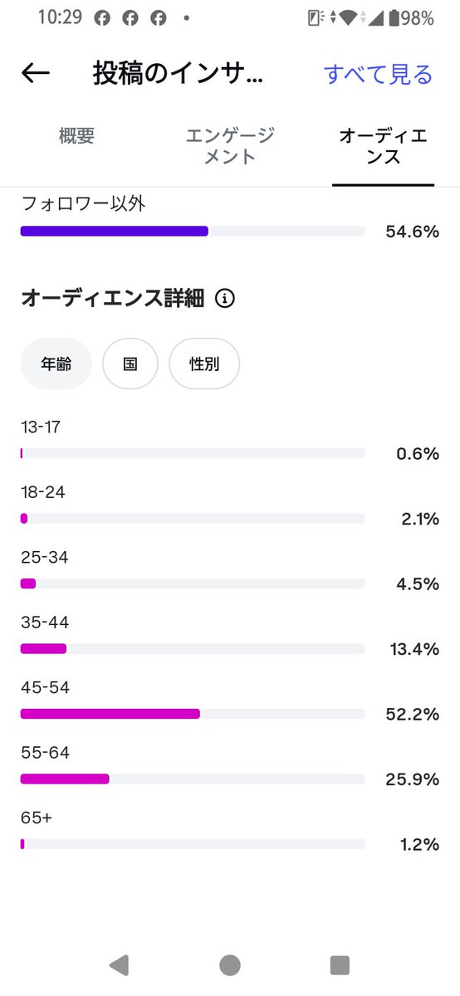Tap the 45-54 age percentage bar
This screenshot has height=996, width=460.
193,714
